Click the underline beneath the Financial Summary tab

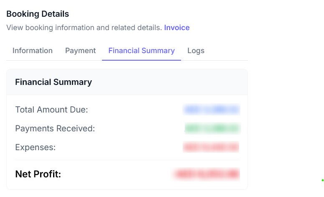[141, 60]
